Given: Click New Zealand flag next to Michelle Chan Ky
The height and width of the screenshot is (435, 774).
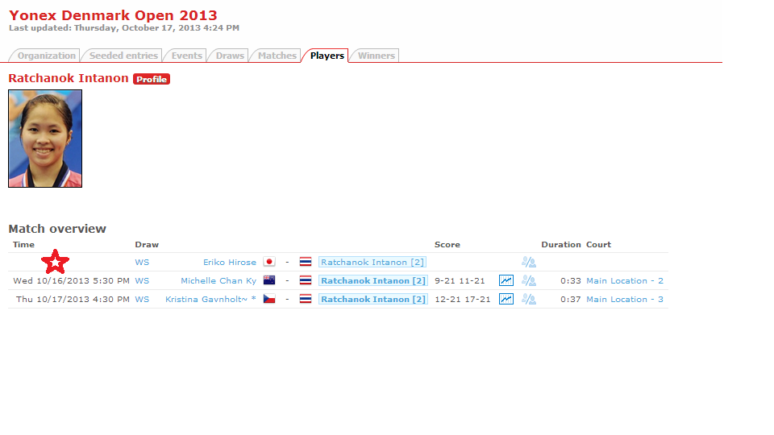Looking at the screenshot, I should 269,280.
